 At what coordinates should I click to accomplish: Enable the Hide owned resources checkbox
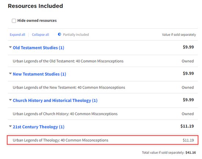click(14, 21)
